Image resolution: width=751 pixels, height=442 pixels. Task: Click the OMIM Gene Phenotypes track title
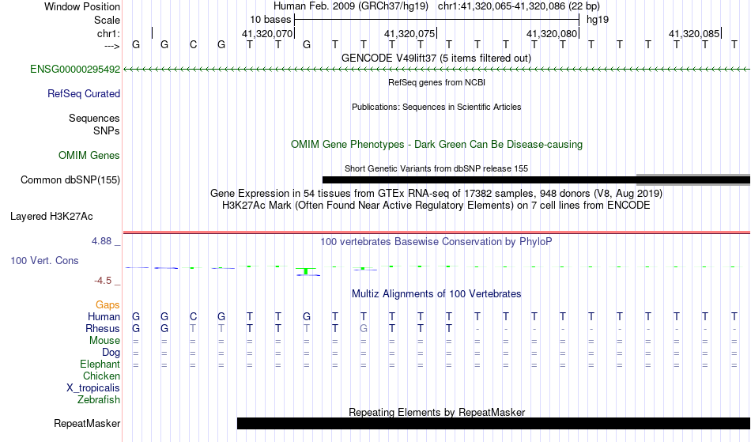(436, 145)
